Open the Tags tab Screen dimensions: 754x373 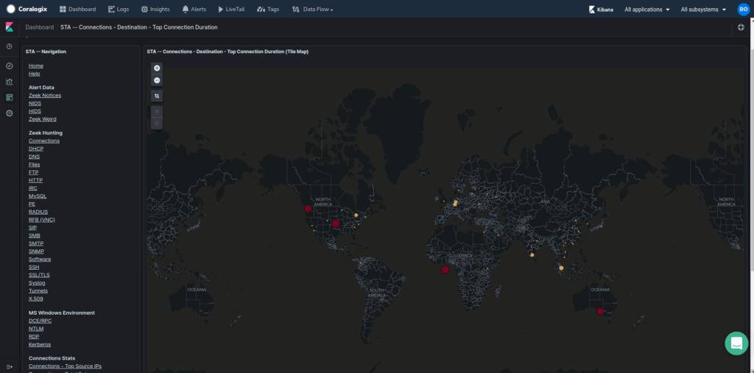pyautogui.click(x=268, y=9)
